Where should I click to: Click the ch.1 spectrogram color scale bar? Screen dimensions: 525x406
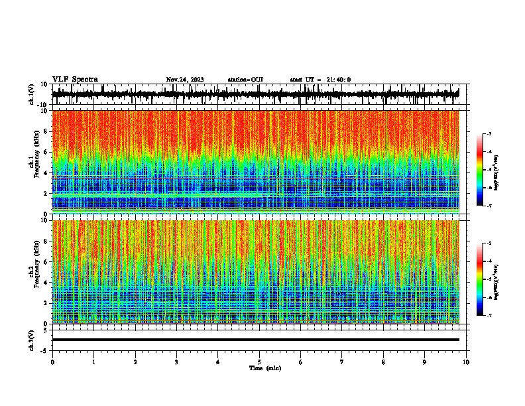(480, 170)
